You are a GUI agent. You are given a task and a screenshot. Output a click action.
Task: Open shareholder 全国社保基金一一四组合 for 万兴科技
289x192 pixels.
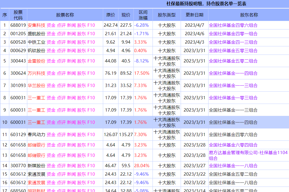233,73
